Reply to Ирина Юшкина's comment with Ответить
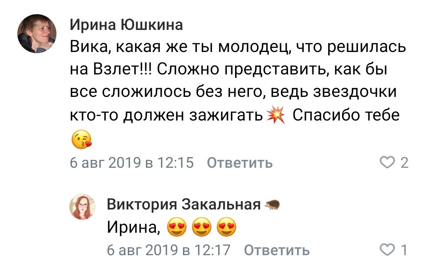The width and height of the screenshot is (426, 267). tap(239, 163)
